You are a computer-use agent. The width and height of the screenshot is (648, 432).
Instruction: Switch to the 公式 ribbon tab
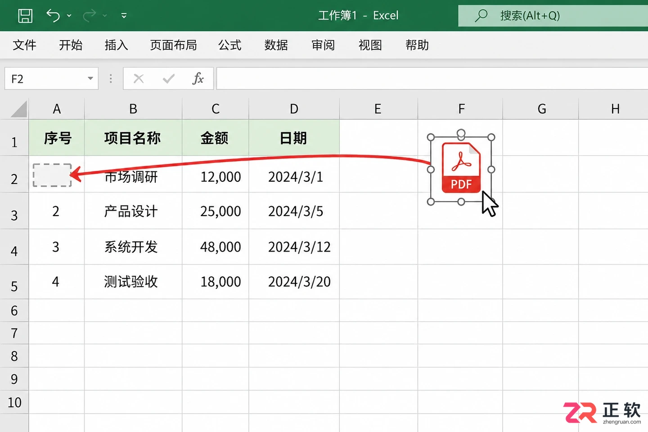coord(230,45)
